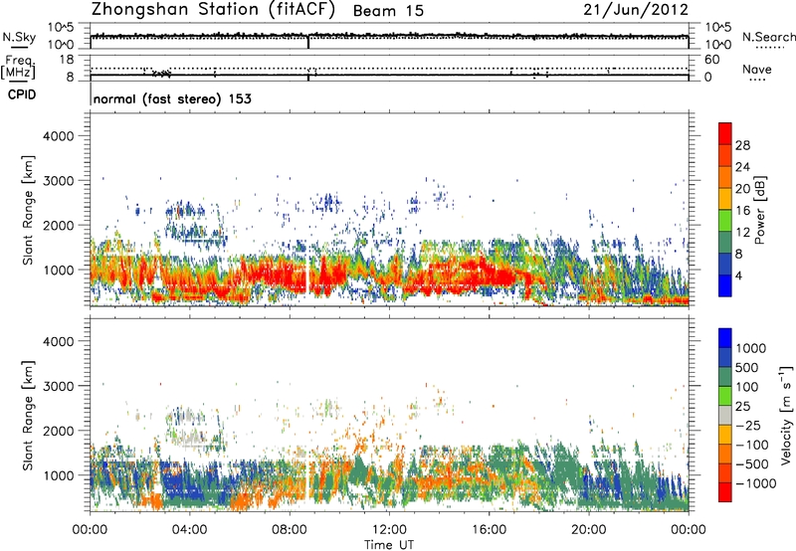Click the Velocity colorbar top blue segment

click(725, 338)
